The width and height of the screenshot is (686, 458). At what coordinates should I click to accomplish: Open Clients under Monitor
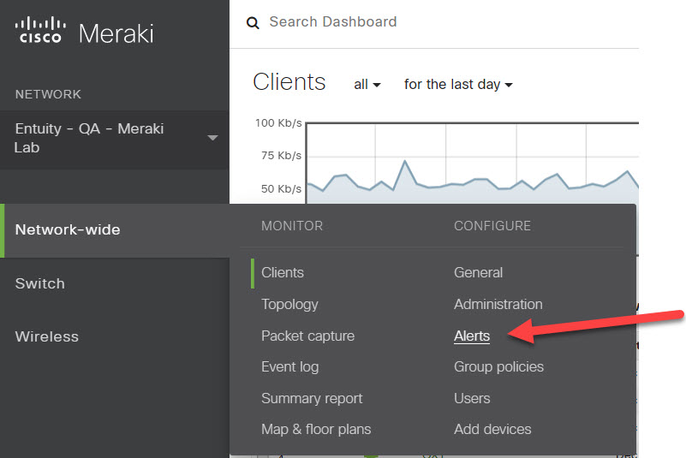(282, 272)
